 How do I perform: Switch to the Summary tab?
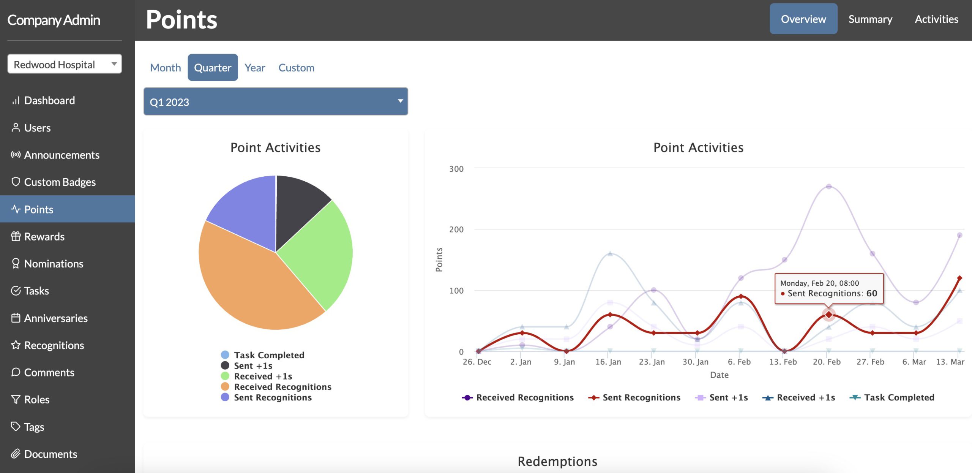click(x=870, y=19)
